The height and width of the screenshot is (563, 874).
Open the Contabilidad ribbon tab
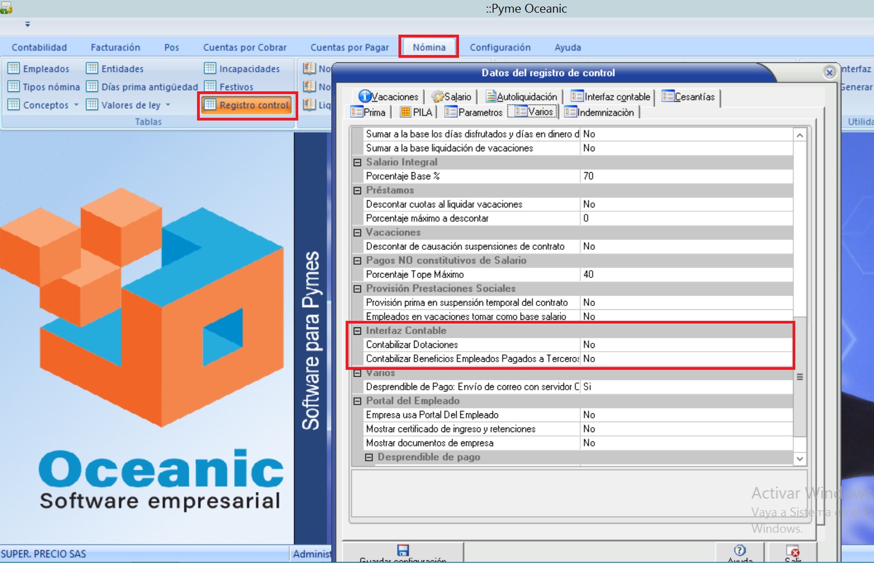[39, 47]
